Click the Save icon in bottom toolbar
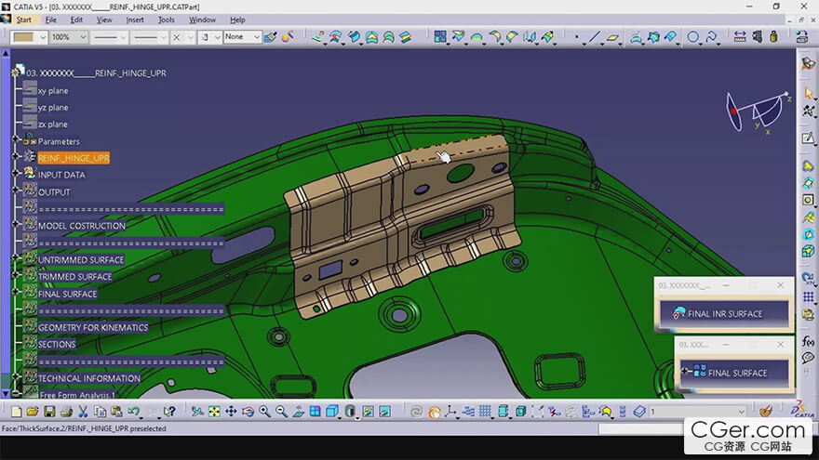This screenshot has width=819, height=460. click(49, 412)
